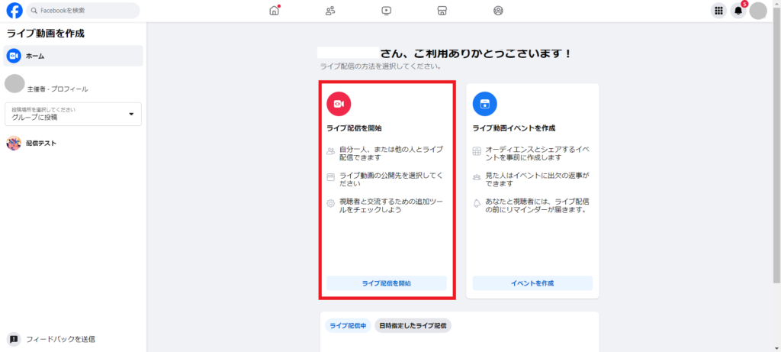Viewport: 781px width, 352px height.
Task: Click the blue live event calendar icon
Action: tap(484, 104)
